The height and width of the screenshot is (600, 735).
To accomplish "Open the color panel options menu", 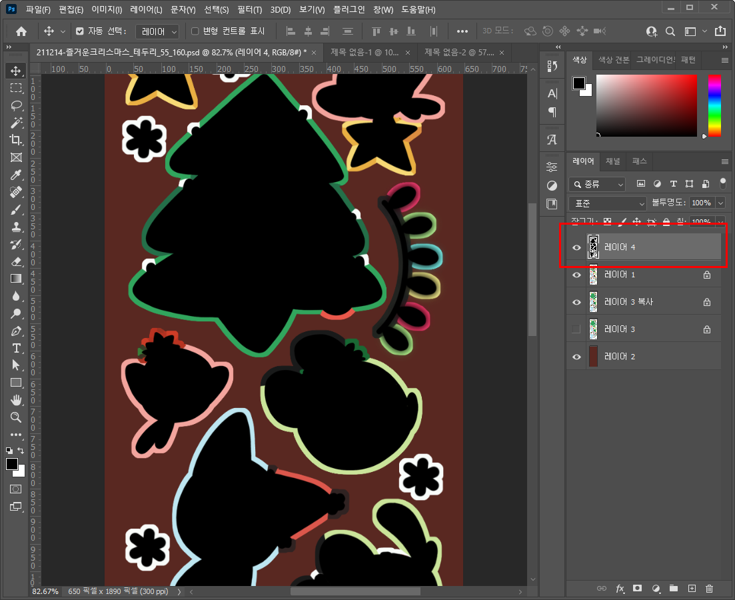I will pos(725,60).
